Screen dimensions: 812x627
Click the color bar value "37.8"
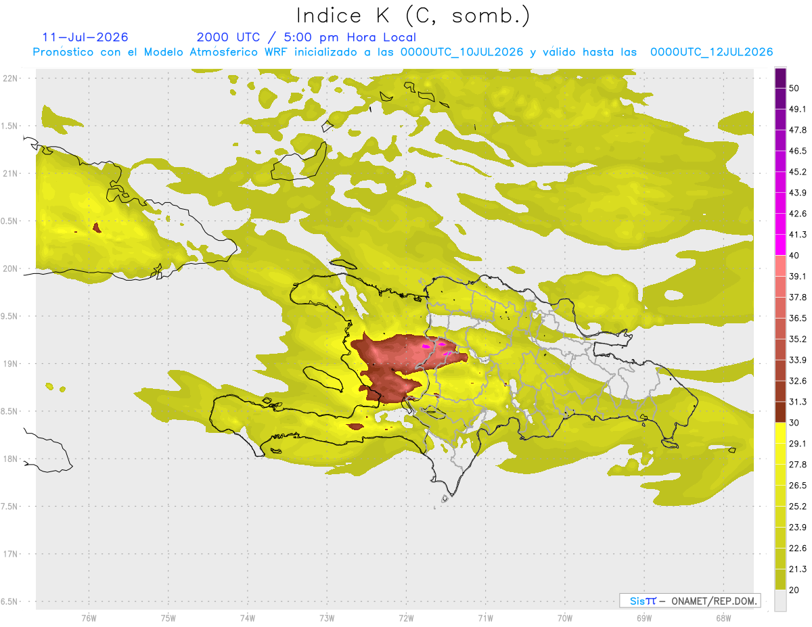pyautogui.click(x=798, y=297)
